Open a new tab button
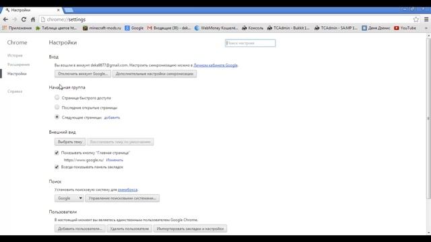This screenshot has height=242, width=431. click(x=69, y=10)
